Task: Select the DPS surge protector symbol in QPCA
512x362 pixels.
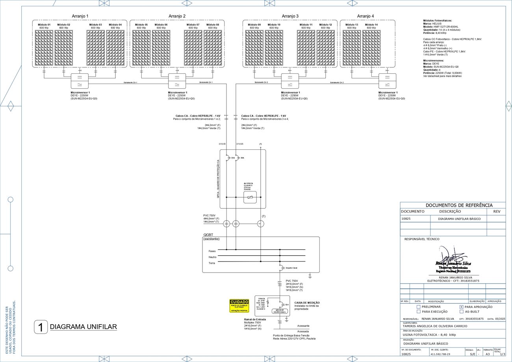Action: pyautogui.click(x=250, y=197)
